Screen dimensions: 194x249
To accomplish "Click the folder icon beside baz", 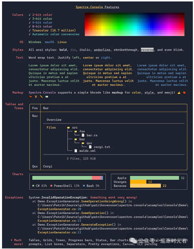I will click(x=76, y=139).
